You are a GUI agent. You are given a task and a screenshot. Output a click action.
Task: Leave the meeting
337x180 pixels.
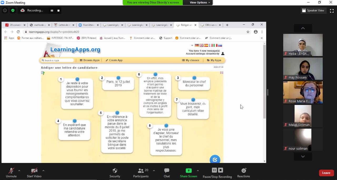[x=326, y=173]
